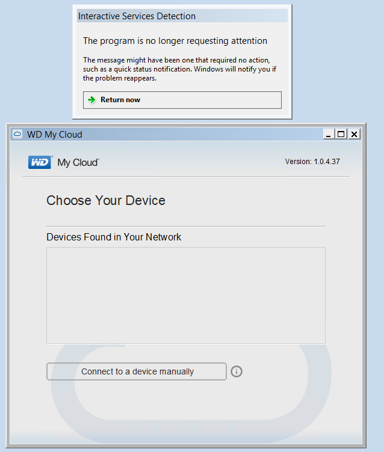Close the WD My Cloud window
Image resolution: width=384 pixels, height=452 pixels.
tap(355, 134)
